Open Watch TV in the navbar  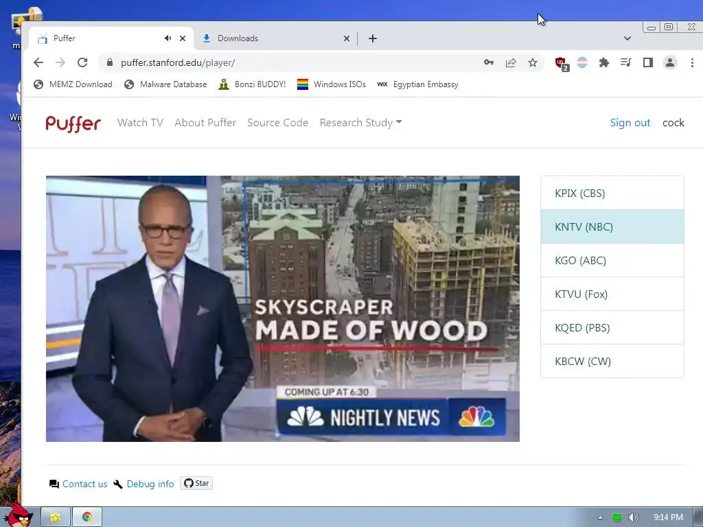tap(140, 123)
